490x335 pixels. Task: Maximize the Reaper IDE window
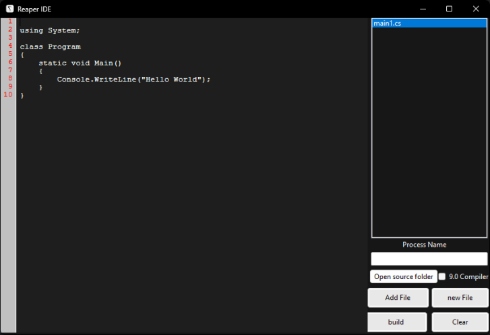pos(449,9)
